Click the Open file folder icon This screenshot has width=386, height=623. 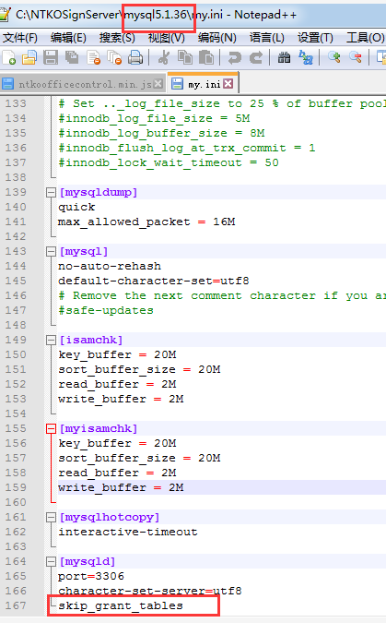coord(29,57)
